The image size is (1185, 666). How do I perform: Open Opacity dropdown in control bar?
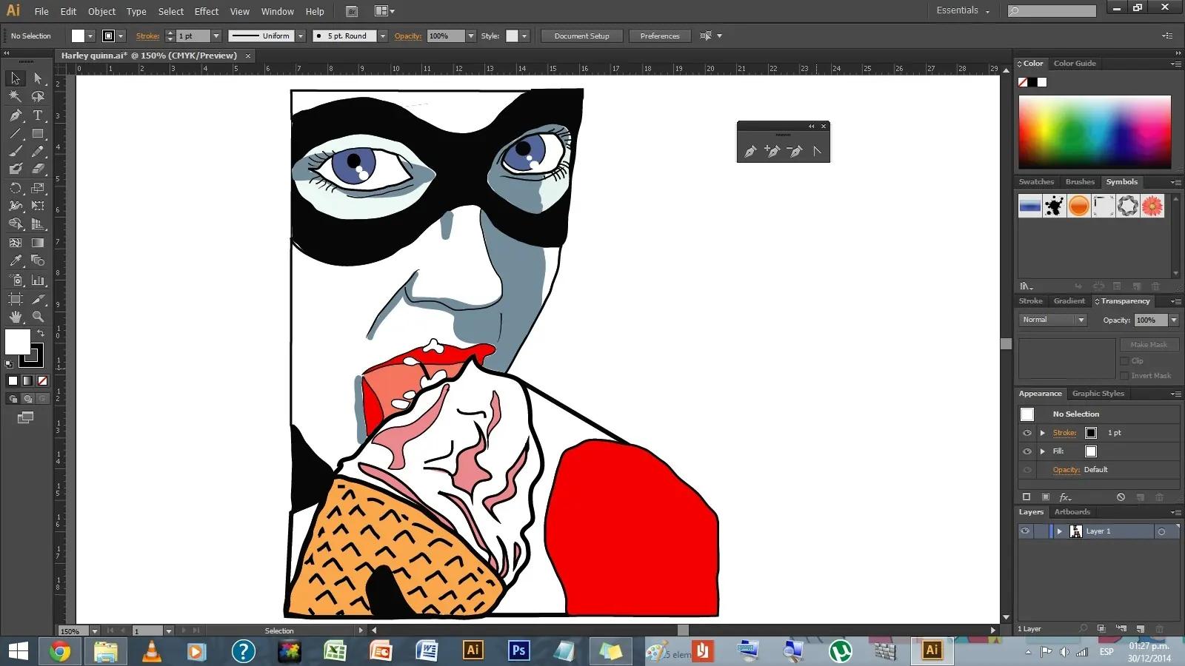coord(470,36)
